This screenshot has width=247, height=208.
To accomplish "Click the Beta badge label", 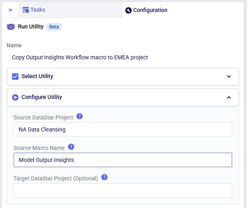I will click(54, 27).
